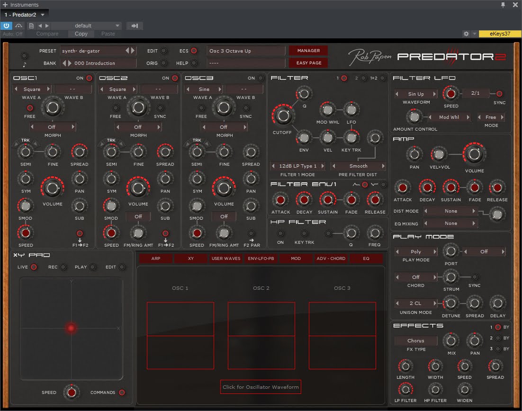Image resolution: width=522 pixels, height=411 pixels.
Task: Click the OSC1 TRK tracking icon
Action: (25, 140)
